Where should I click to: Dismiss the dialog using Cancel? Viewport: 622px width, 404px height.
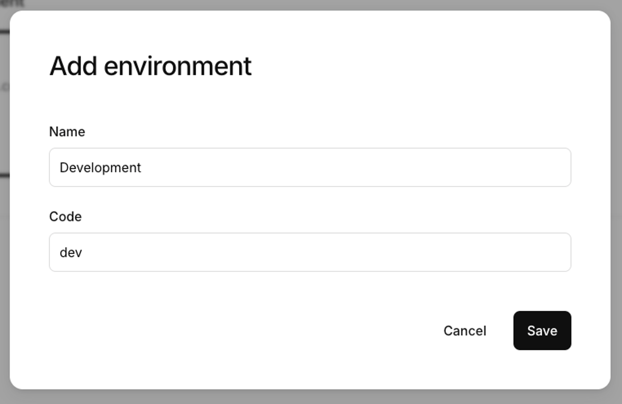(465, 331)
